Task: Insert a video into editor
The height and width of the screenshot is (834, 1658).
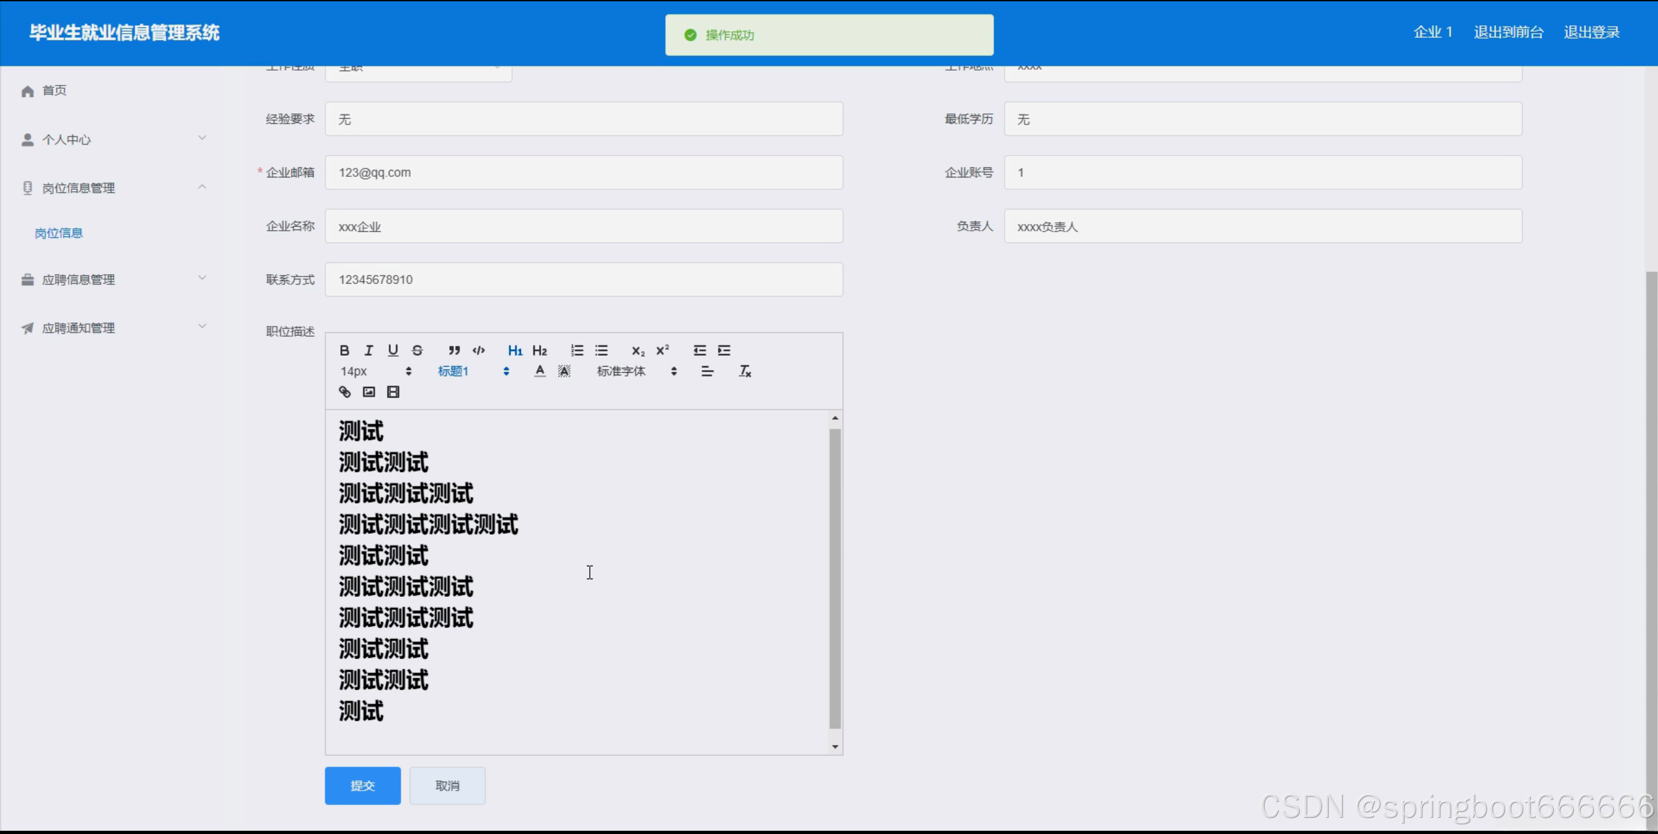Action: (x=393, y=392)
